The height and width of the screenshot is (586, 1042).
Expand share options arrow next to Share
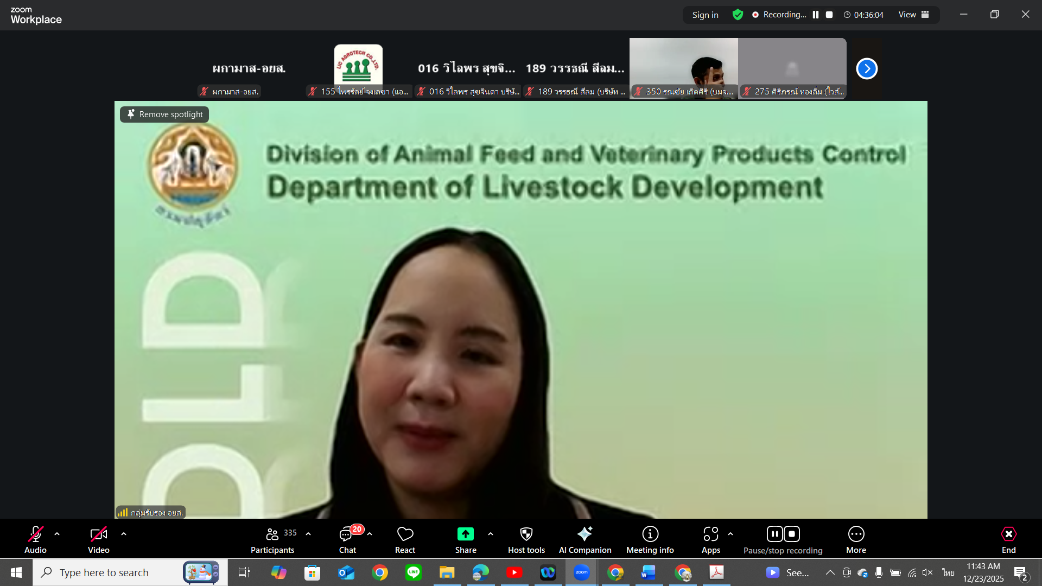coord(491,534)
